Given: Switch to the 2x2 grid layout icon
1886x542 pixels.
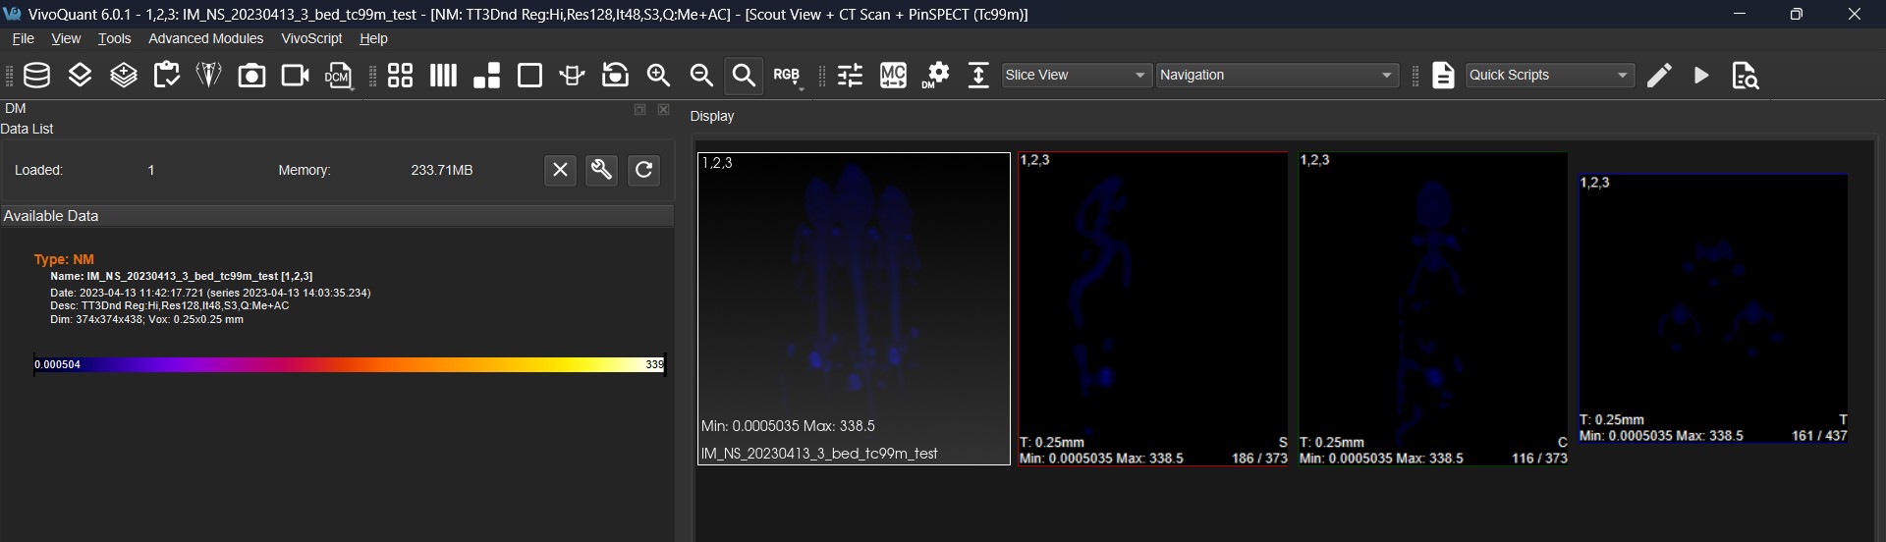Looking at the screenshot, I should pos(400,76).
